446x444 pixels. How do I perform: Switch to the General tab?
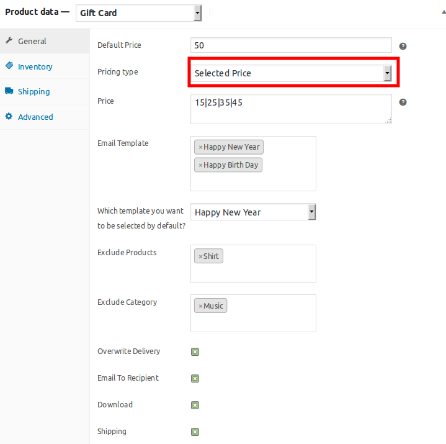[45, 41]
